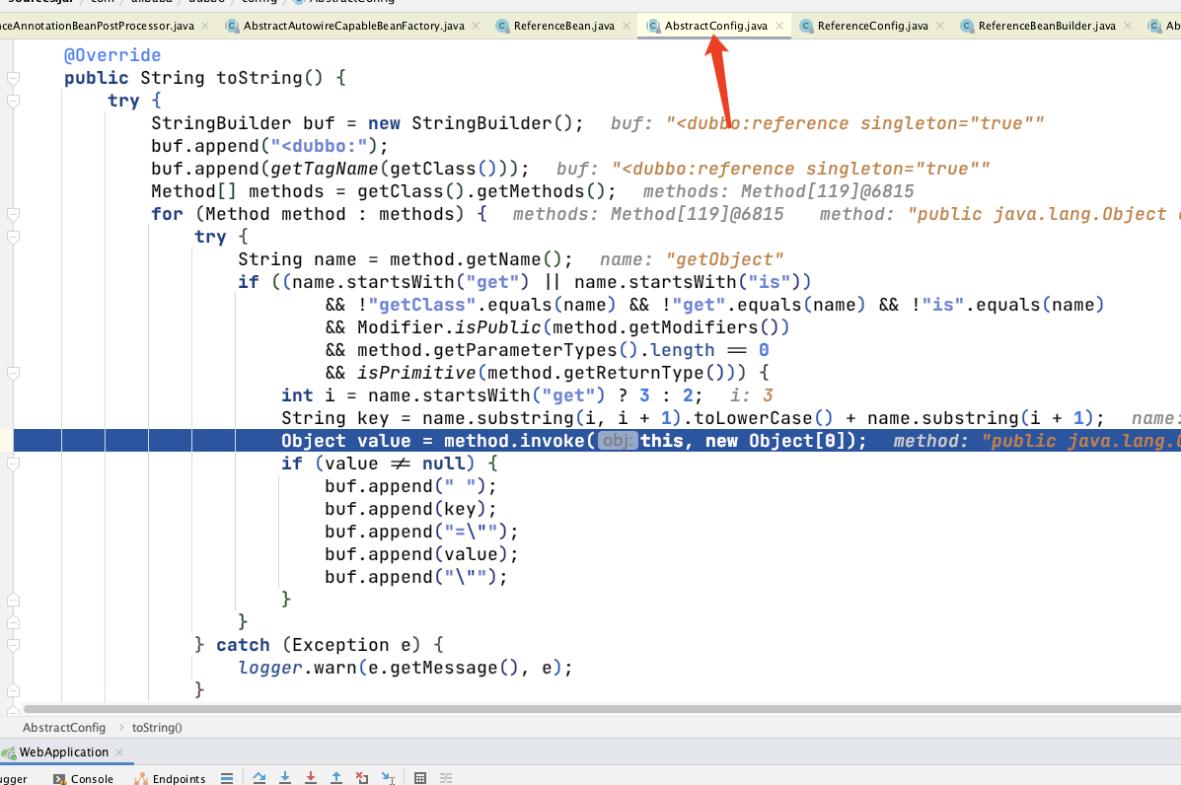This screenshot has height=785, width=1181.
Task: Switch to the ReferenceBean.java editor tab
Action: [563, 26]
